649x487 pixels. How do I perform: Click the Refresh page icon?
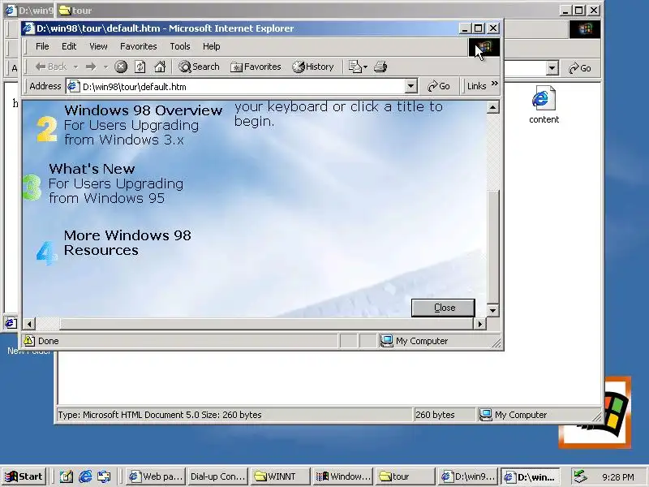(140, 67)
